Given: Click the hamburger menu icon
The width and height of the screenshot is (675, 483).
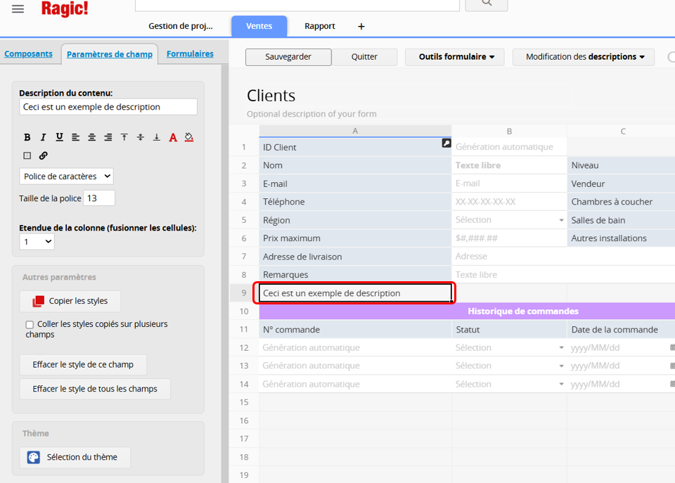Looking at the screenshot, I should (18, 8).
